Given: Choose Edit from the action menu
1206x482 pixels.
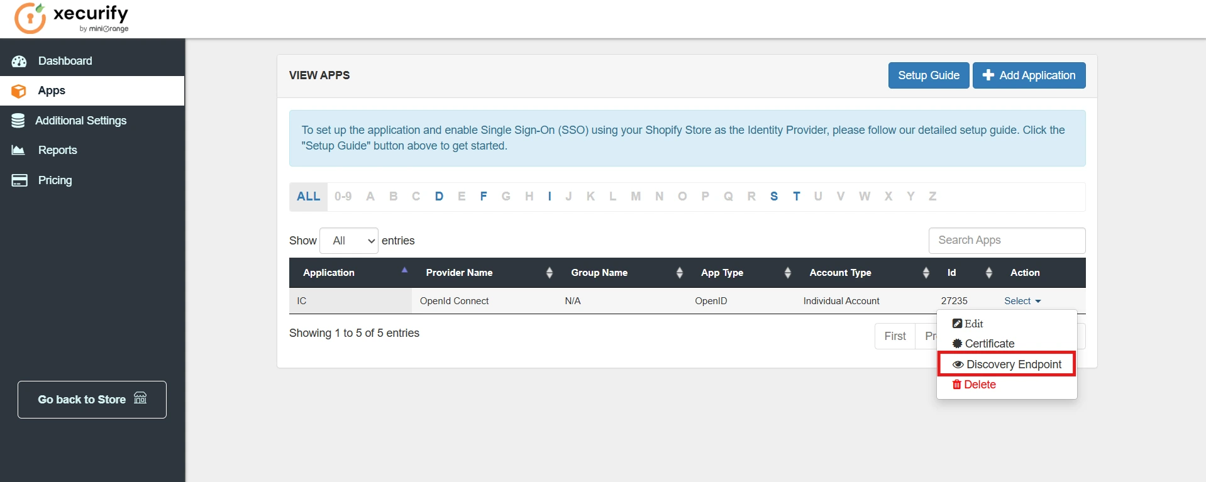Looking at the screenshot, I should 1007,324.
